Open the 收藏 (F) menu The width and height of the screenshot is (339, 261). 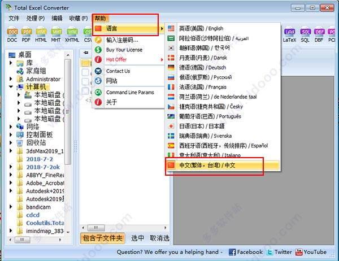(x=79, y=19)
